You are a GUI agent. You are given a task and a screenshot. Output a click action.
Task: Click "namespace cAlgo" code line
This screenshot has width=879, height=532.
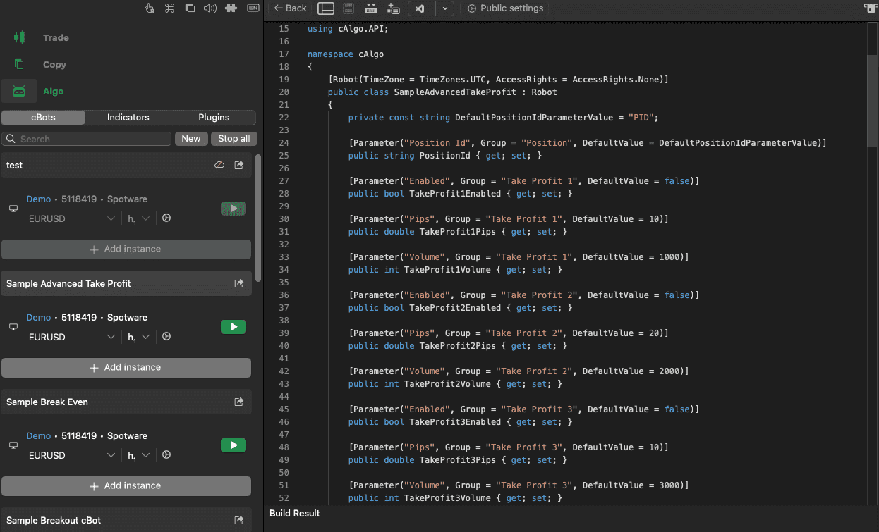point(346,54)
